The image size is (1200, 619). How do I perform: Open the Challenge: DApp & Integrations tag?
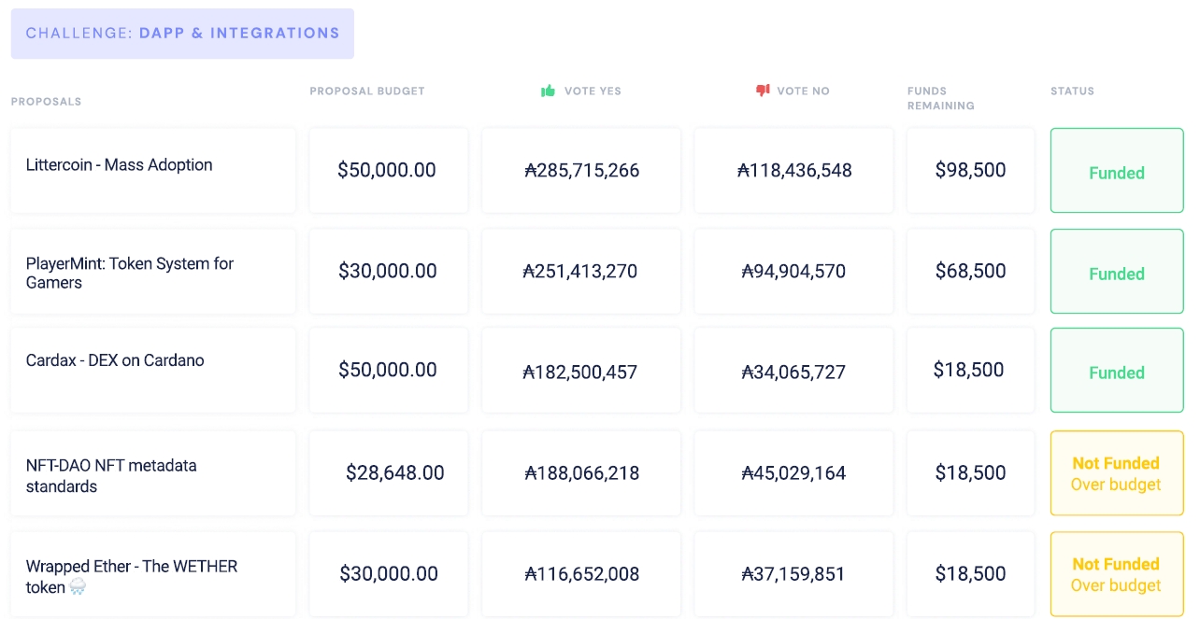(x=182, y=34)
